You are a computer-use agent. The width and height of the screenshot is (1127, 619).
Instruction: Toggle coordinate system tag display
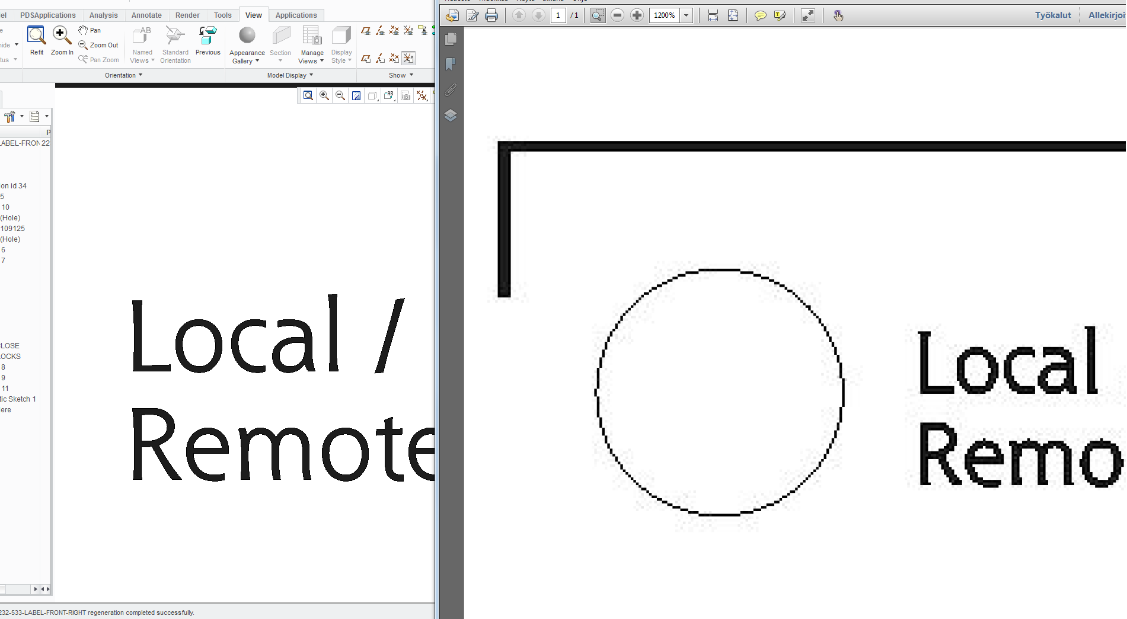408,58
